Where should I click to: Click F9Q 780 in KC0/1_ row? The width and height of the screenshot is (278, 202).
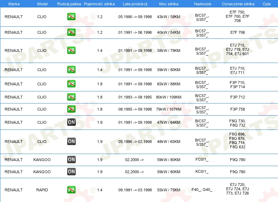click(x=237, y=172)
